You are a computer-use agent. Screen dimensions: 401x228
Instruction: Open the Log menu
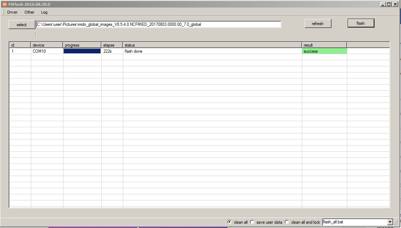coord(44,12)
